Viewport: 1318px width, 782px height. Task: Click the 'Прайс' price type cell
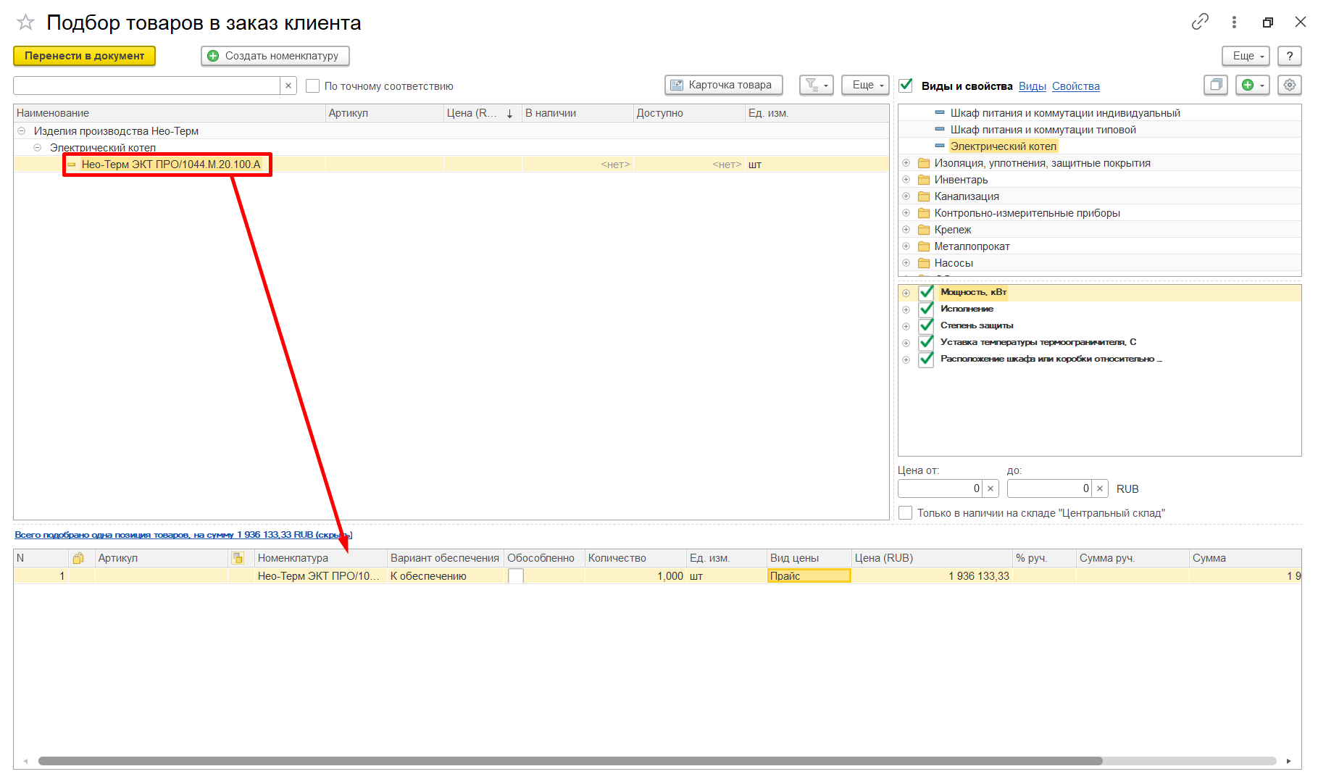(x=809, y=576)
